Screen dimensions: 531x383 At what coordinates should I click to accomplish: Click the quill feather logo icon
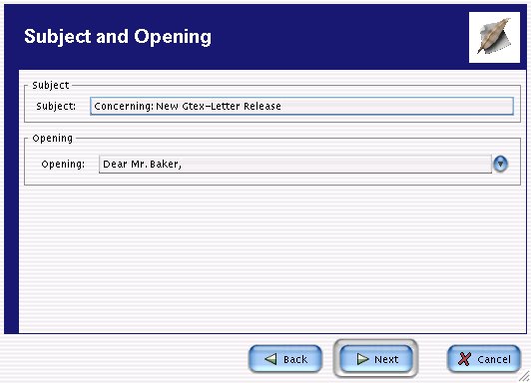(x=494, y=37)
